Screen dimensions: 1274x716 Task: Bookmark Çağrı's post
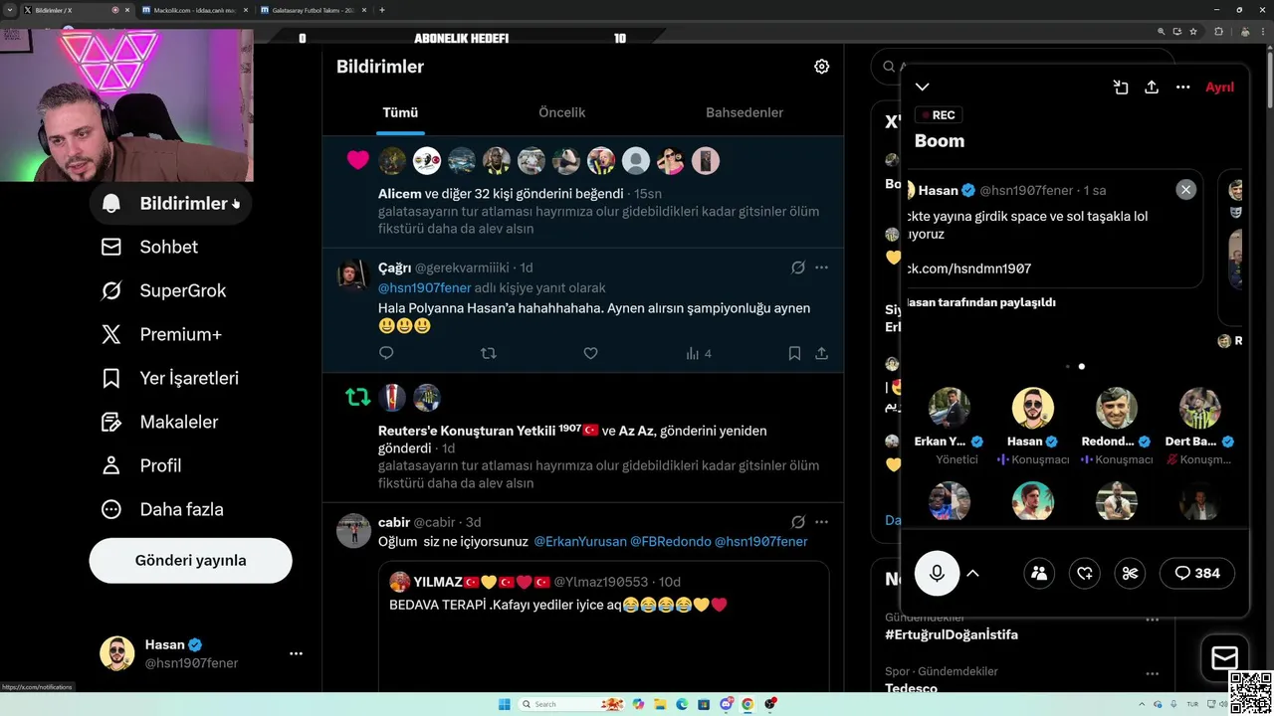click(794, 353)
